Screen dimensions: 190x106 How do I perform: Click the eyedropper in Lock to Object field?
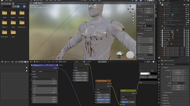pos(152,26)
